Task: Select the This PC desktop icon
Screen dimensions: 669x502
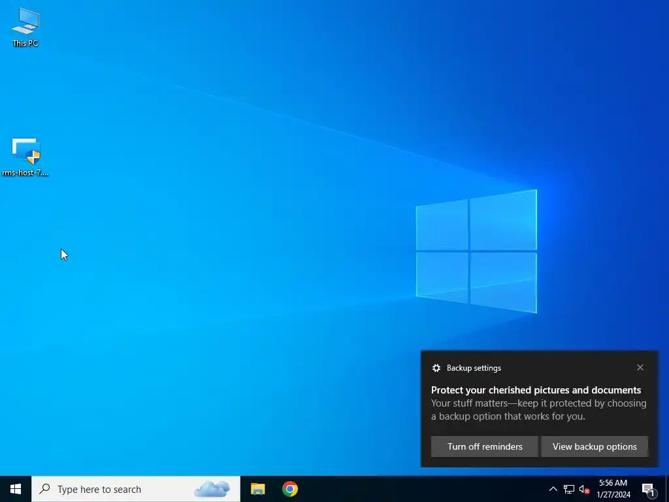Action: [25, 27]
